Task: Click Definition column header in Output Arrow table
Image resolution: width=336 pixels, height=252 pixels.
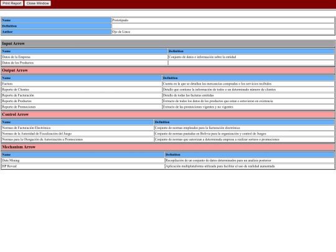Action: tap(248, 78)
